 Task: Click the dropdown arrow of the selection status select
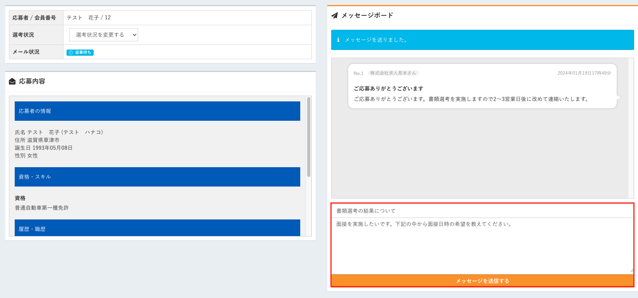coord(134,35)
